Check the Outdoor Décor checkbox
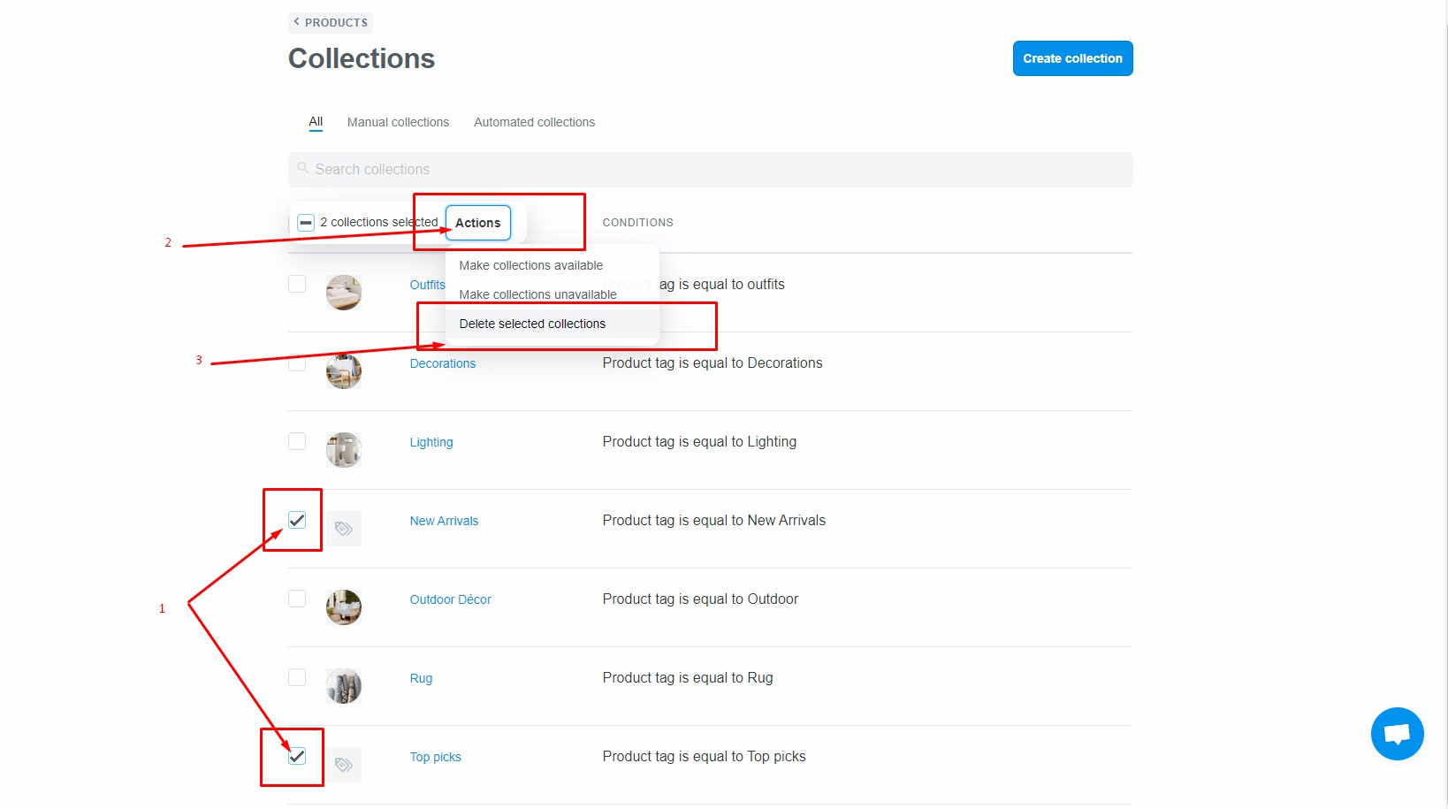The height and width of the screenshot is (809, 1448). click(x=296, y=599)
